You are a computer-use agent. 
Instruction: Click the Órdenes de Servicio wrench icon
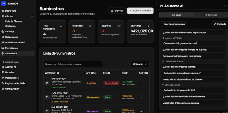tap(3, 42)
